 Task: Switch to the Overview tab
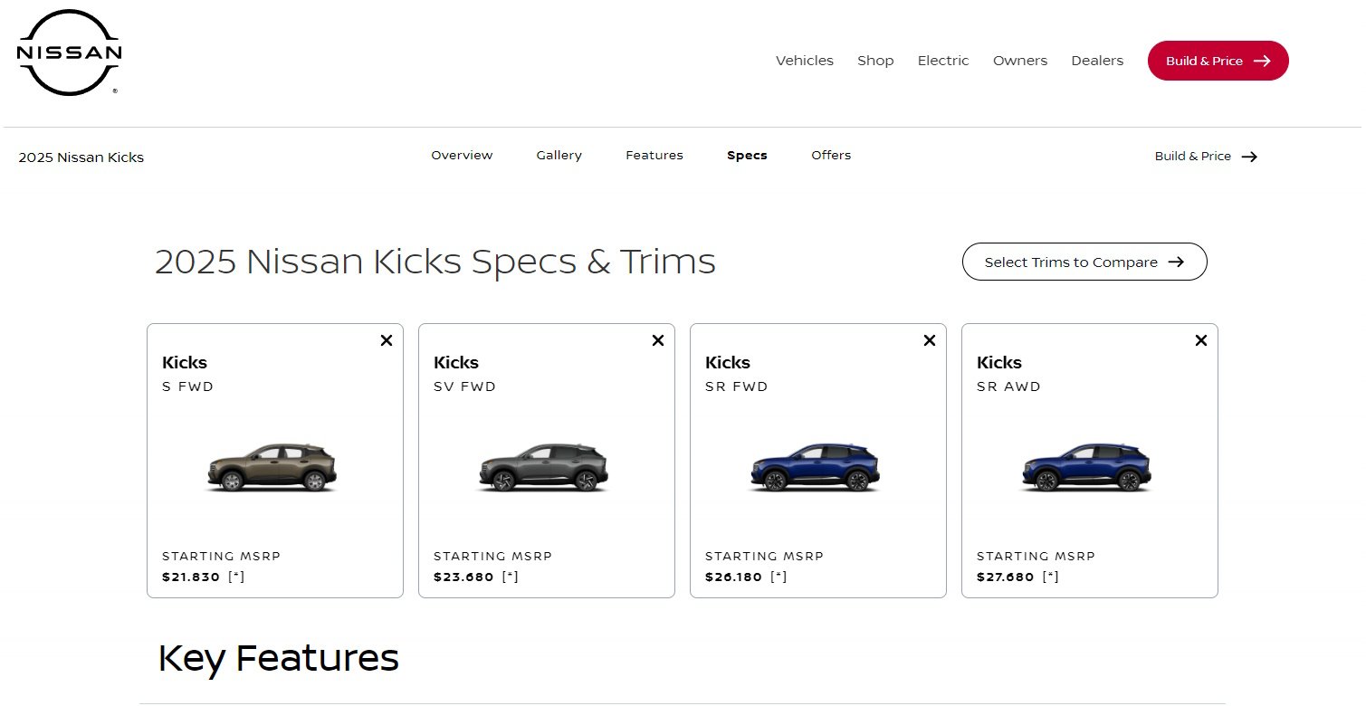pos(462,156)
